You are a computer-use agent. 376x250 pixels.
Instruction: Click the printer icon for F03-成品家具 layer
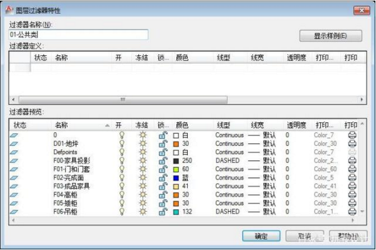coord(352,186)
